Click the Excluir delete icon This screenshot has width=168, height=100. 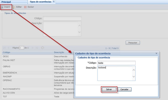pyautogui.click(x=25, y=7)
